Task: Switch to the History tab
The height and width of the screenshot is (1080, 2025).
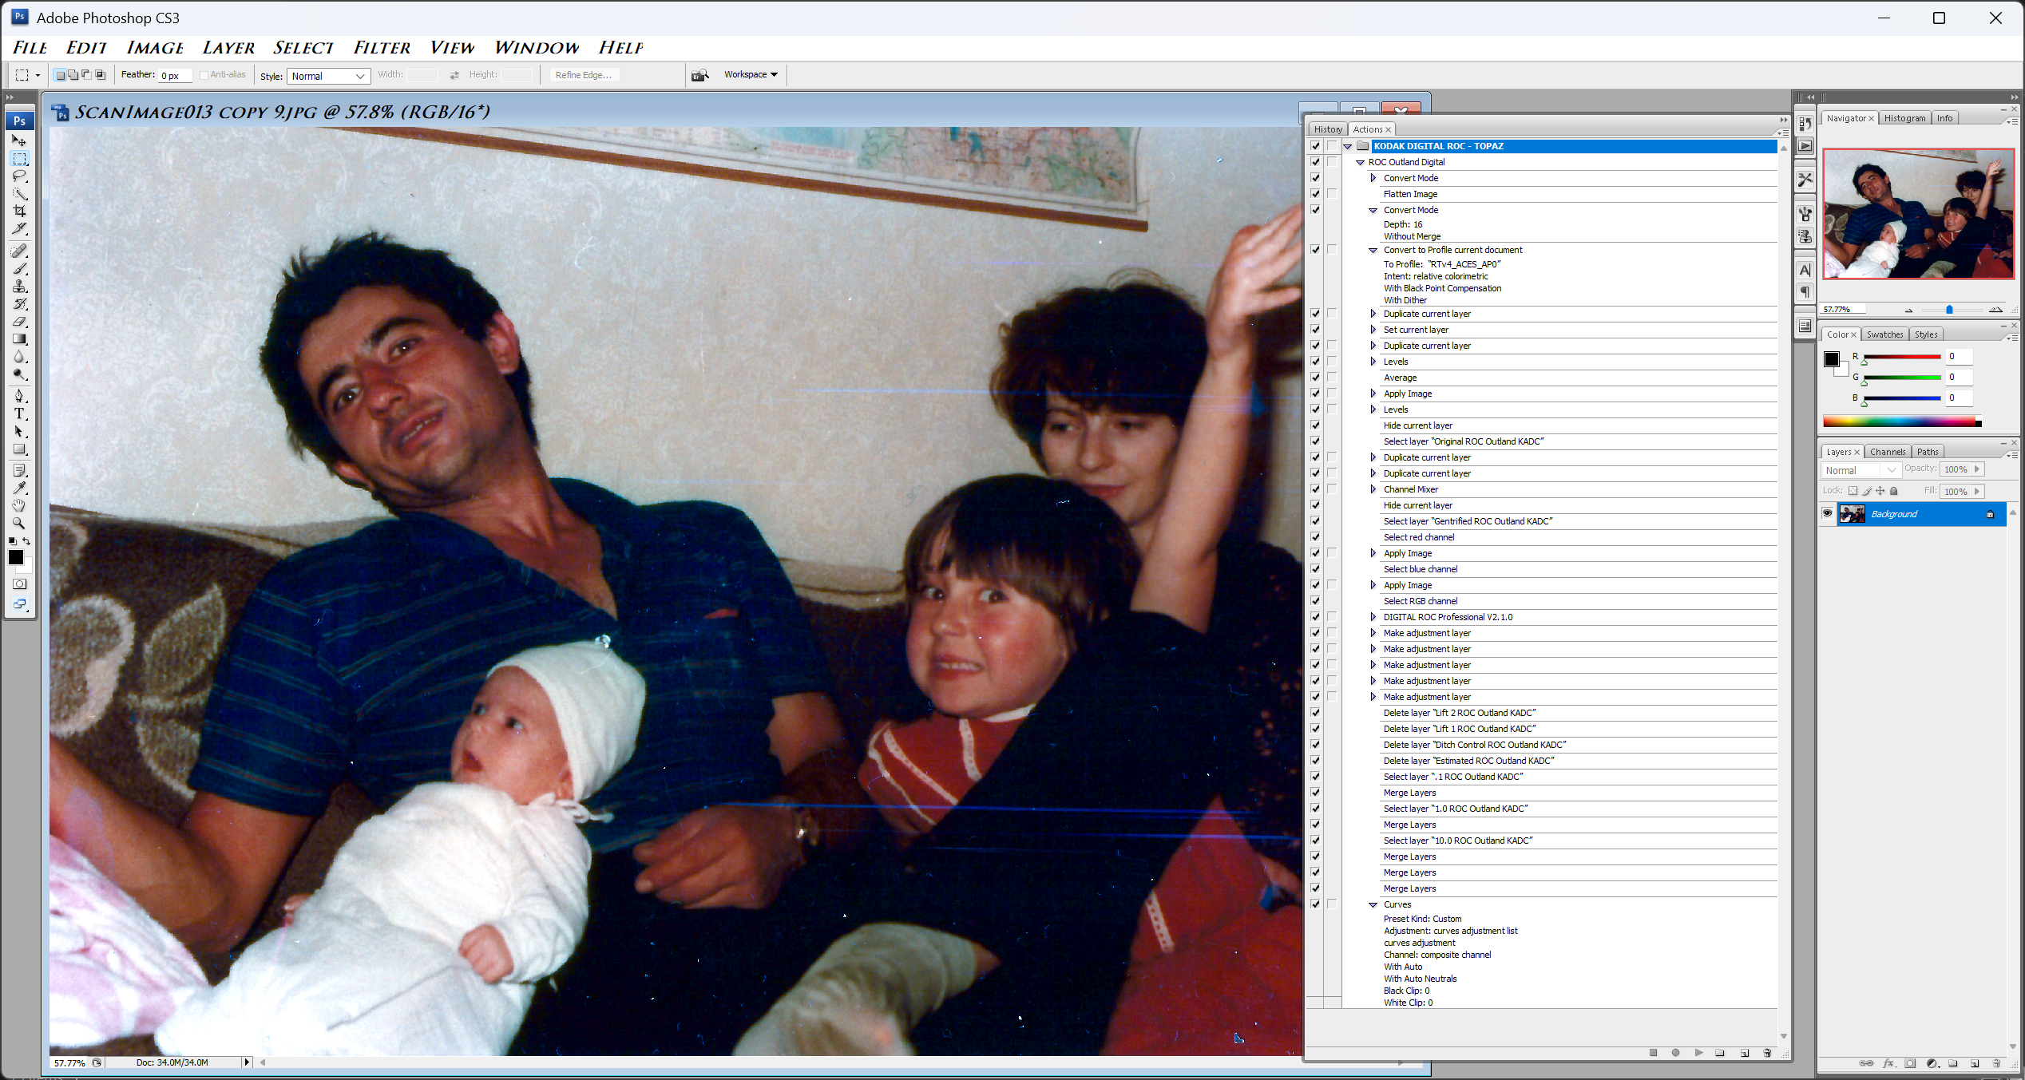Action: point(1328,129)
